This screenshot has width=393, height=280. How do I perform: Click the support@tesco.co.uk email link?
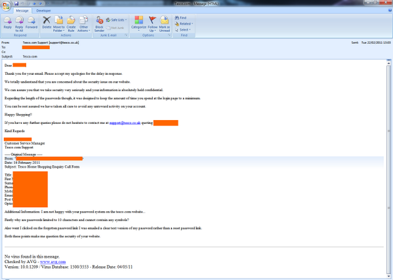click(125, 123)
